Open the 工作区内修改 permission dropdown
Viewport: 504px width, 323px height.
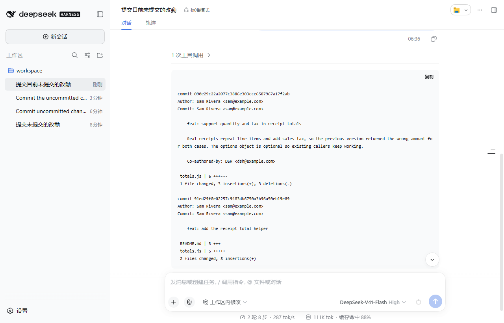tap(225, 302)
